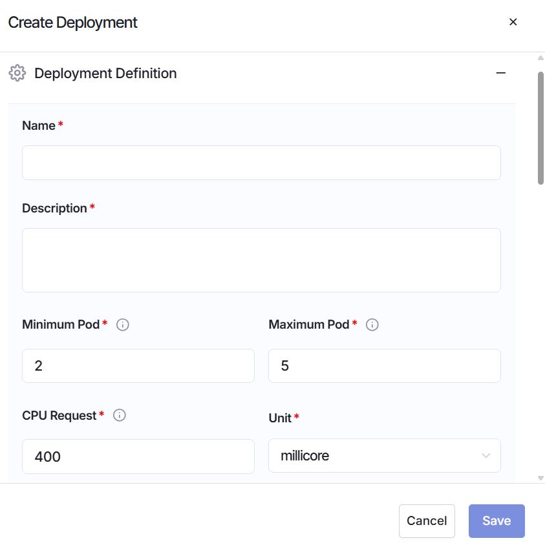Open the Unit dropdown showing millicore
545x545 pixels.
pyautogui.click(x=385, y=456)
